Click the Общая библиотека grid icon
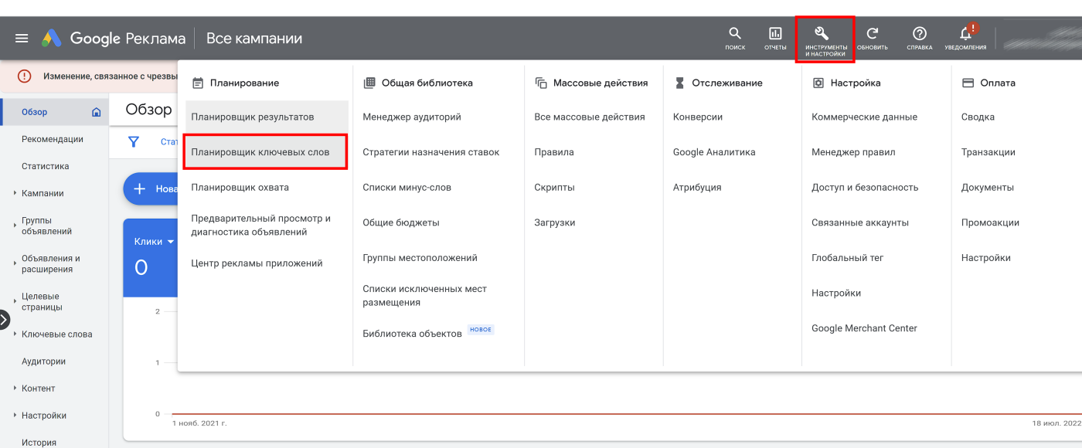This screenshot has width=1082, height=448. (x=369, y=83)
